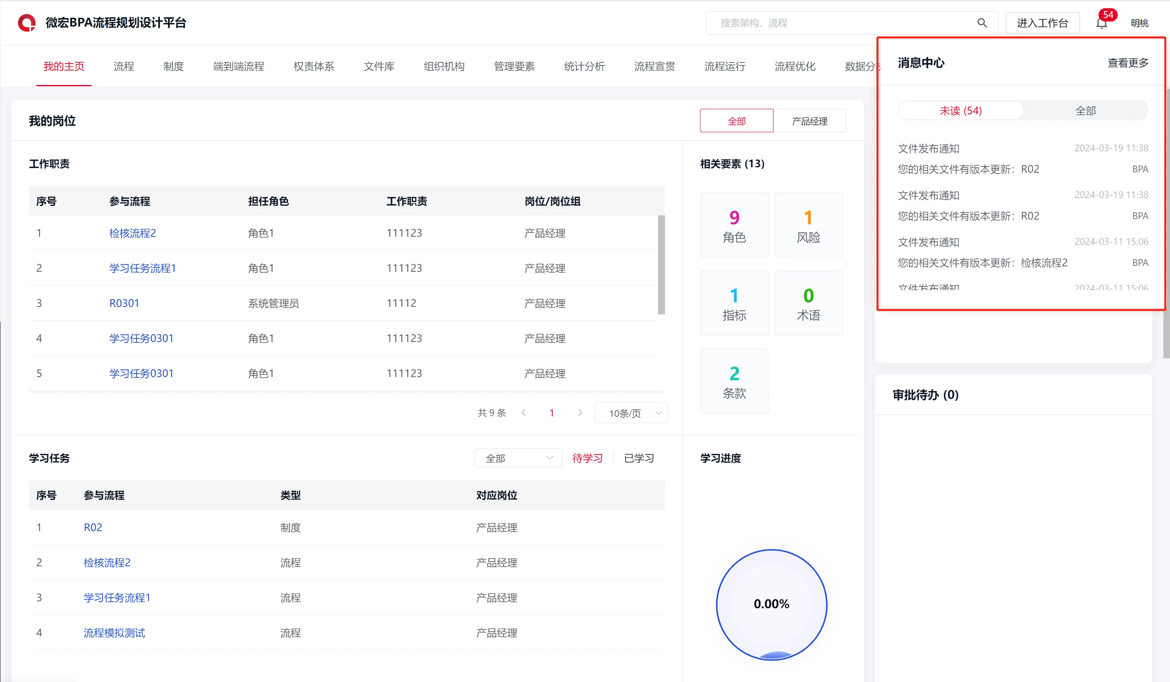This screenshot has width=1170, height=682.
Task: Show 全部 messages in message center
Action: [1085, 110]
